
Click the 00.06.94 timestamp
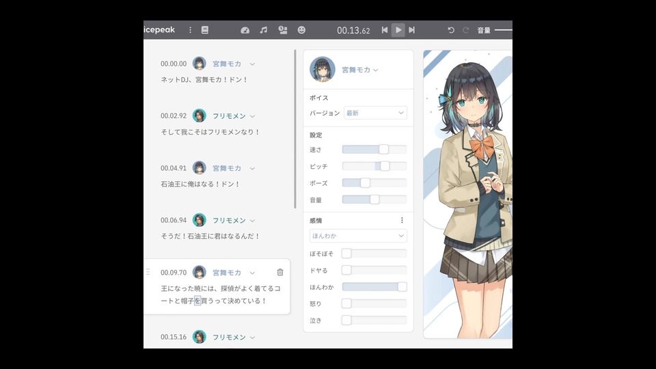(x=174, y=220)
